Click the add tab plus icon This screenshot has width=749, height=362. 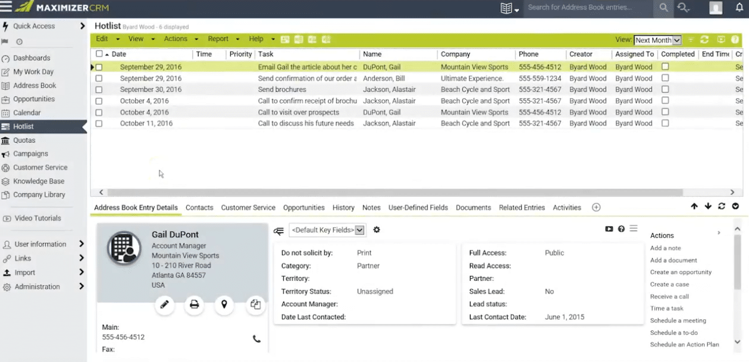(x=596, y=207)
